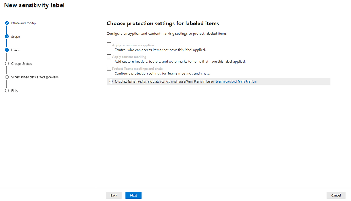Check Protect Teams meetings and chats box
The height and width of the screenshot is (201, 351).
tap(109, 68)
